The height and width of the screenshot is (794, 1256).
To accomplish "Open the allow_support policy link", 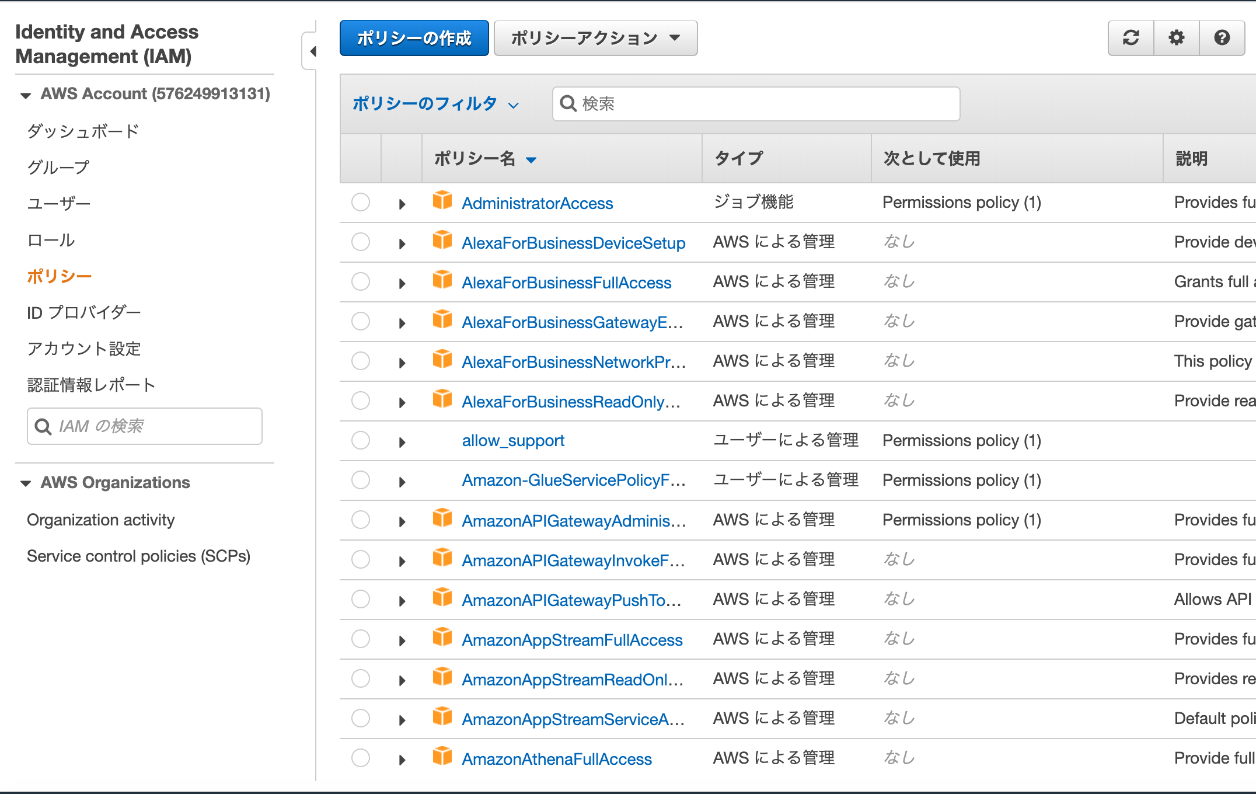I will [513, 441].
